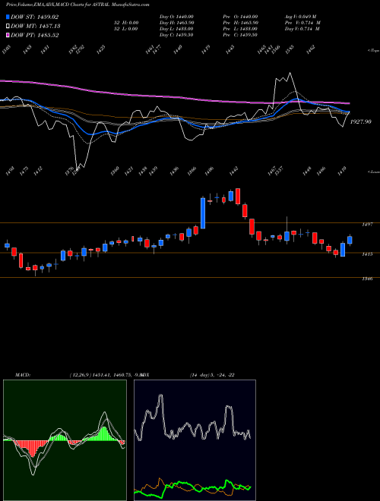Click the magenta DOW PT legend swatch

click(8, 35)
